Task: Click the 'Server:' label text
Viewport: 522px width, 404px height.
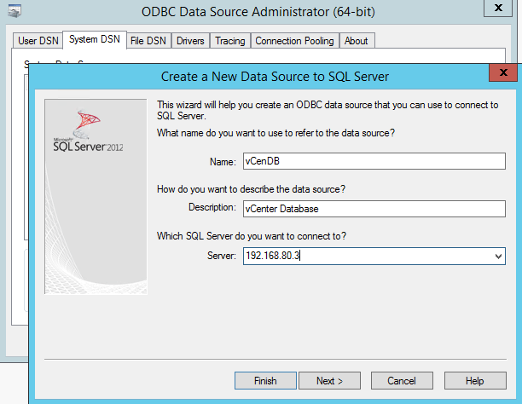Action: [222, 256]
